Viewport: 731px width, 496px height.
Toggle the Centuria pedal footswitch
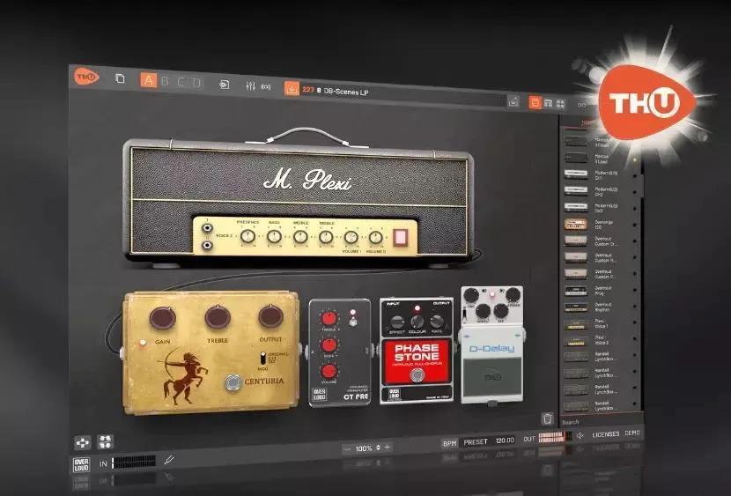click(x=234, y=382)
